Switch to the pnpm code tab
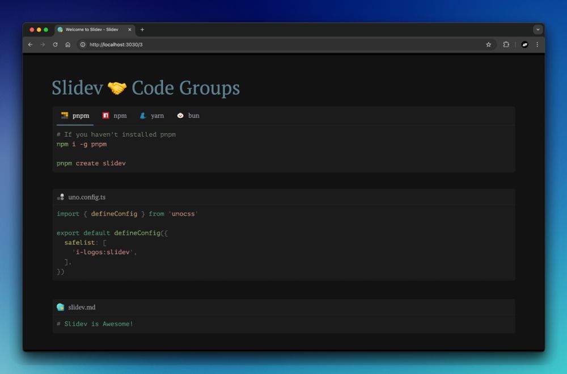Screen dimensions: 567x374 pos(75,116)
